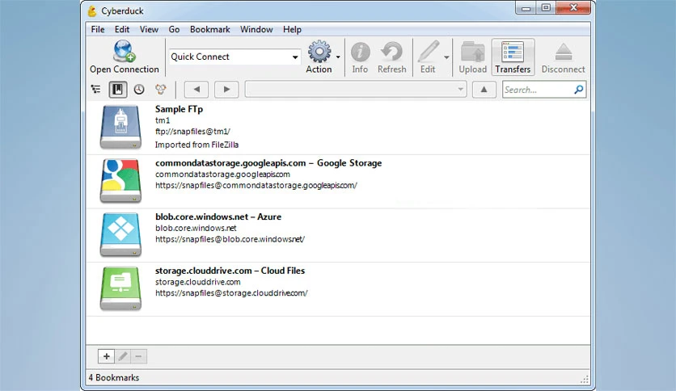The height and width of the screenshot is (391, 676).
Task: Toggle the Bookmarks view button
Action: tap(117, 89)
